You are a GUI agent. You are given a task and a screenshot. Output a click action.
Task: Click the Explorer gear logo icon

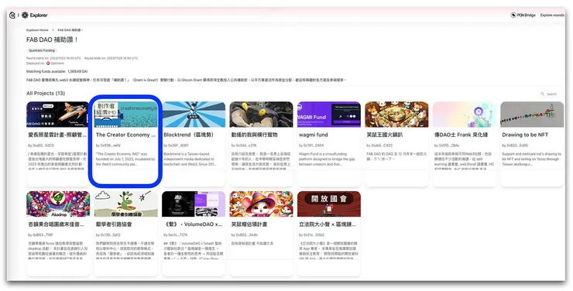pyautogui.click(x=25, y=15)
